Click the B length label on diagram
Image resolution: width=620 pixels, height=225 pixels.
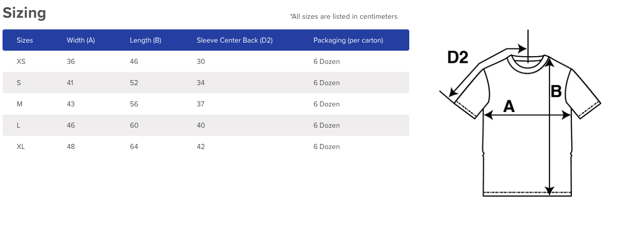[x=556, y=92]
